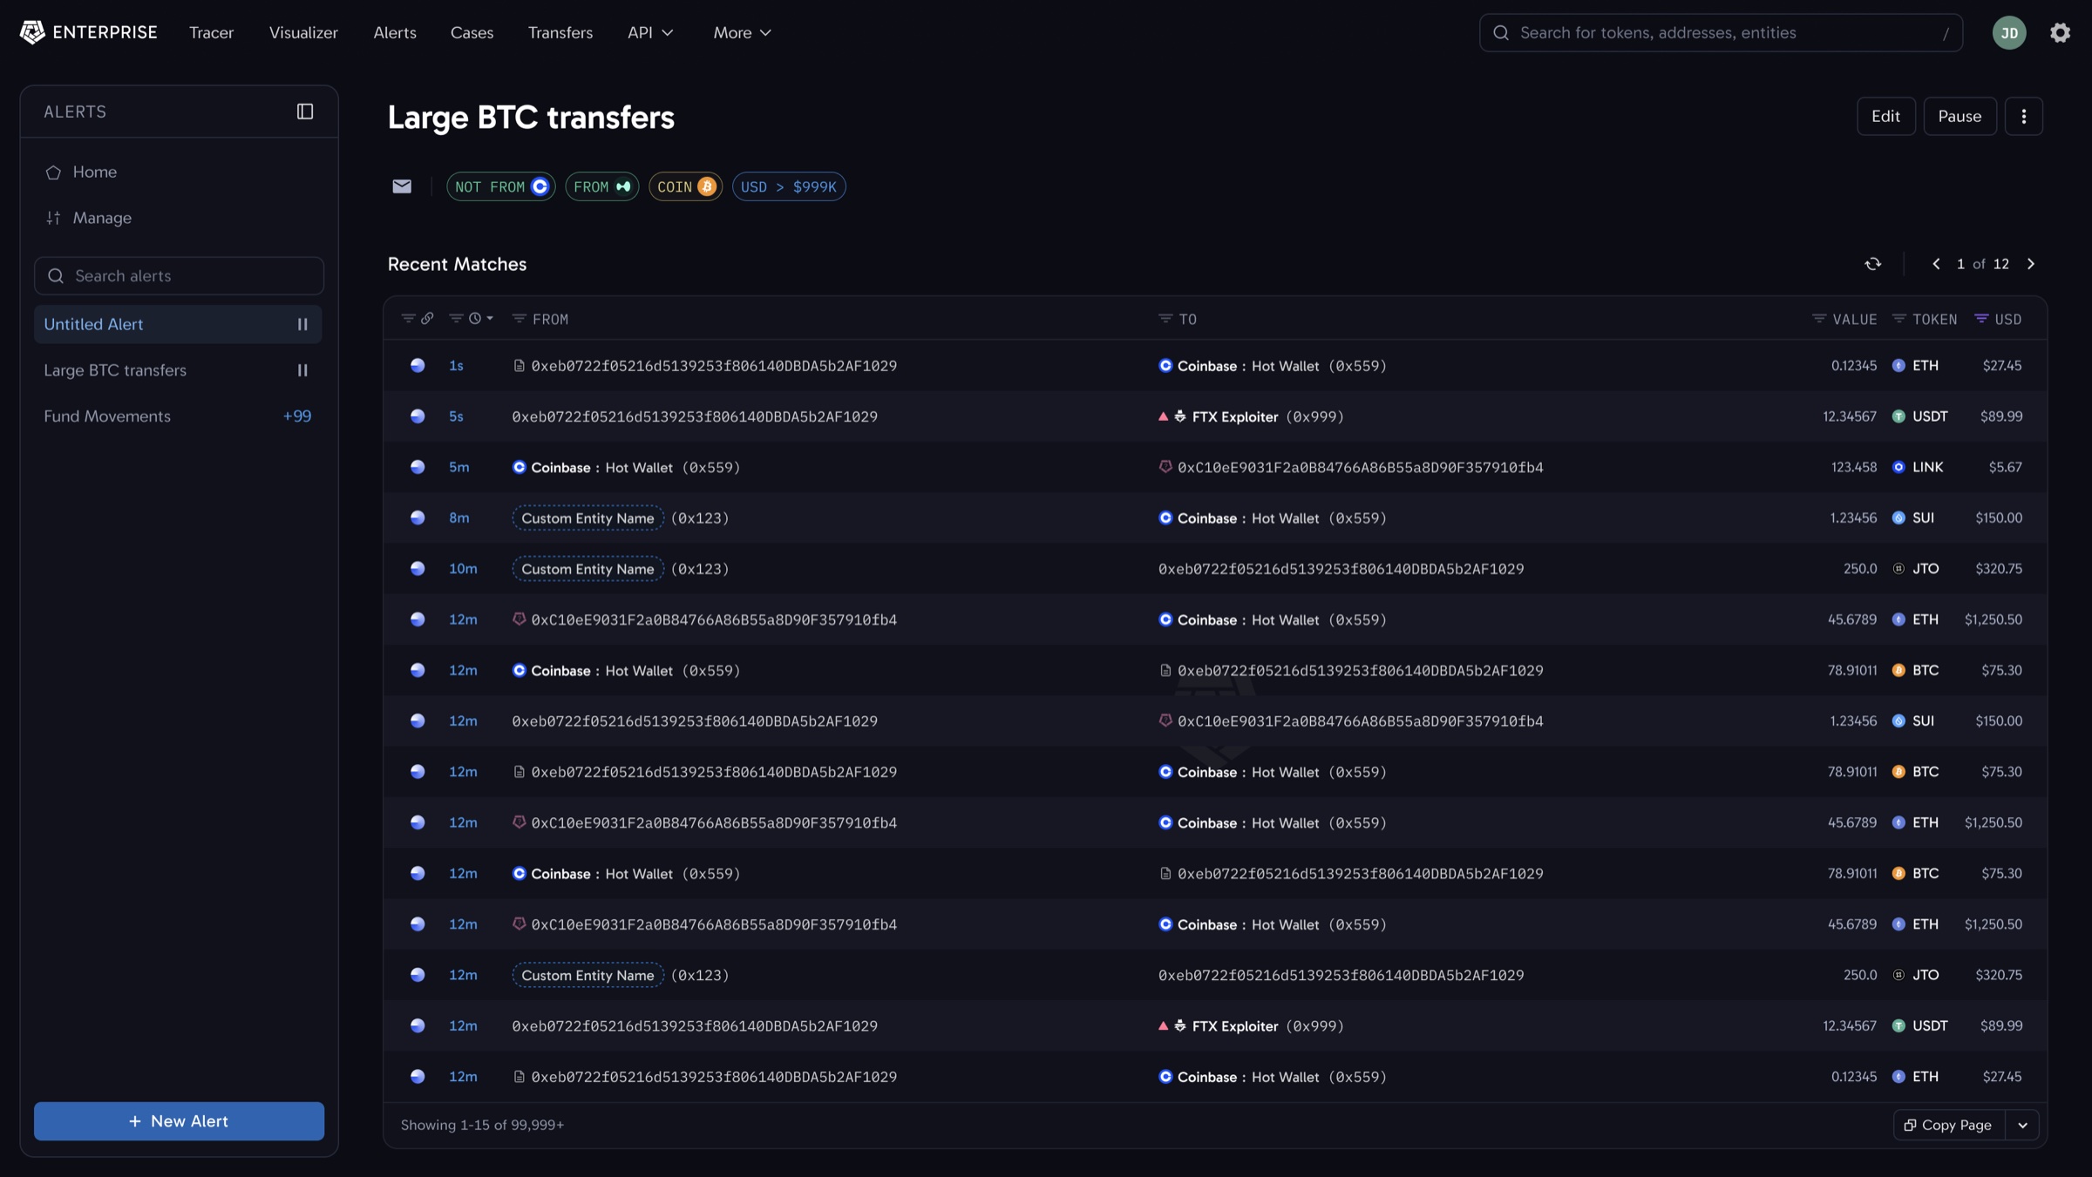Open Transfers in navigation
Screen dimensions: 2092x1177
(560, 32)
